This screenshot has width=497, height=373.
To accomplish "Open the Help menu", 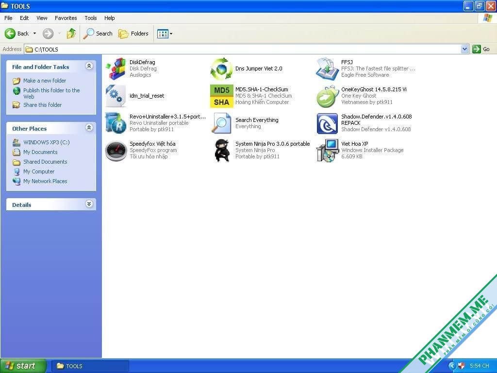I will pos(109,18).
